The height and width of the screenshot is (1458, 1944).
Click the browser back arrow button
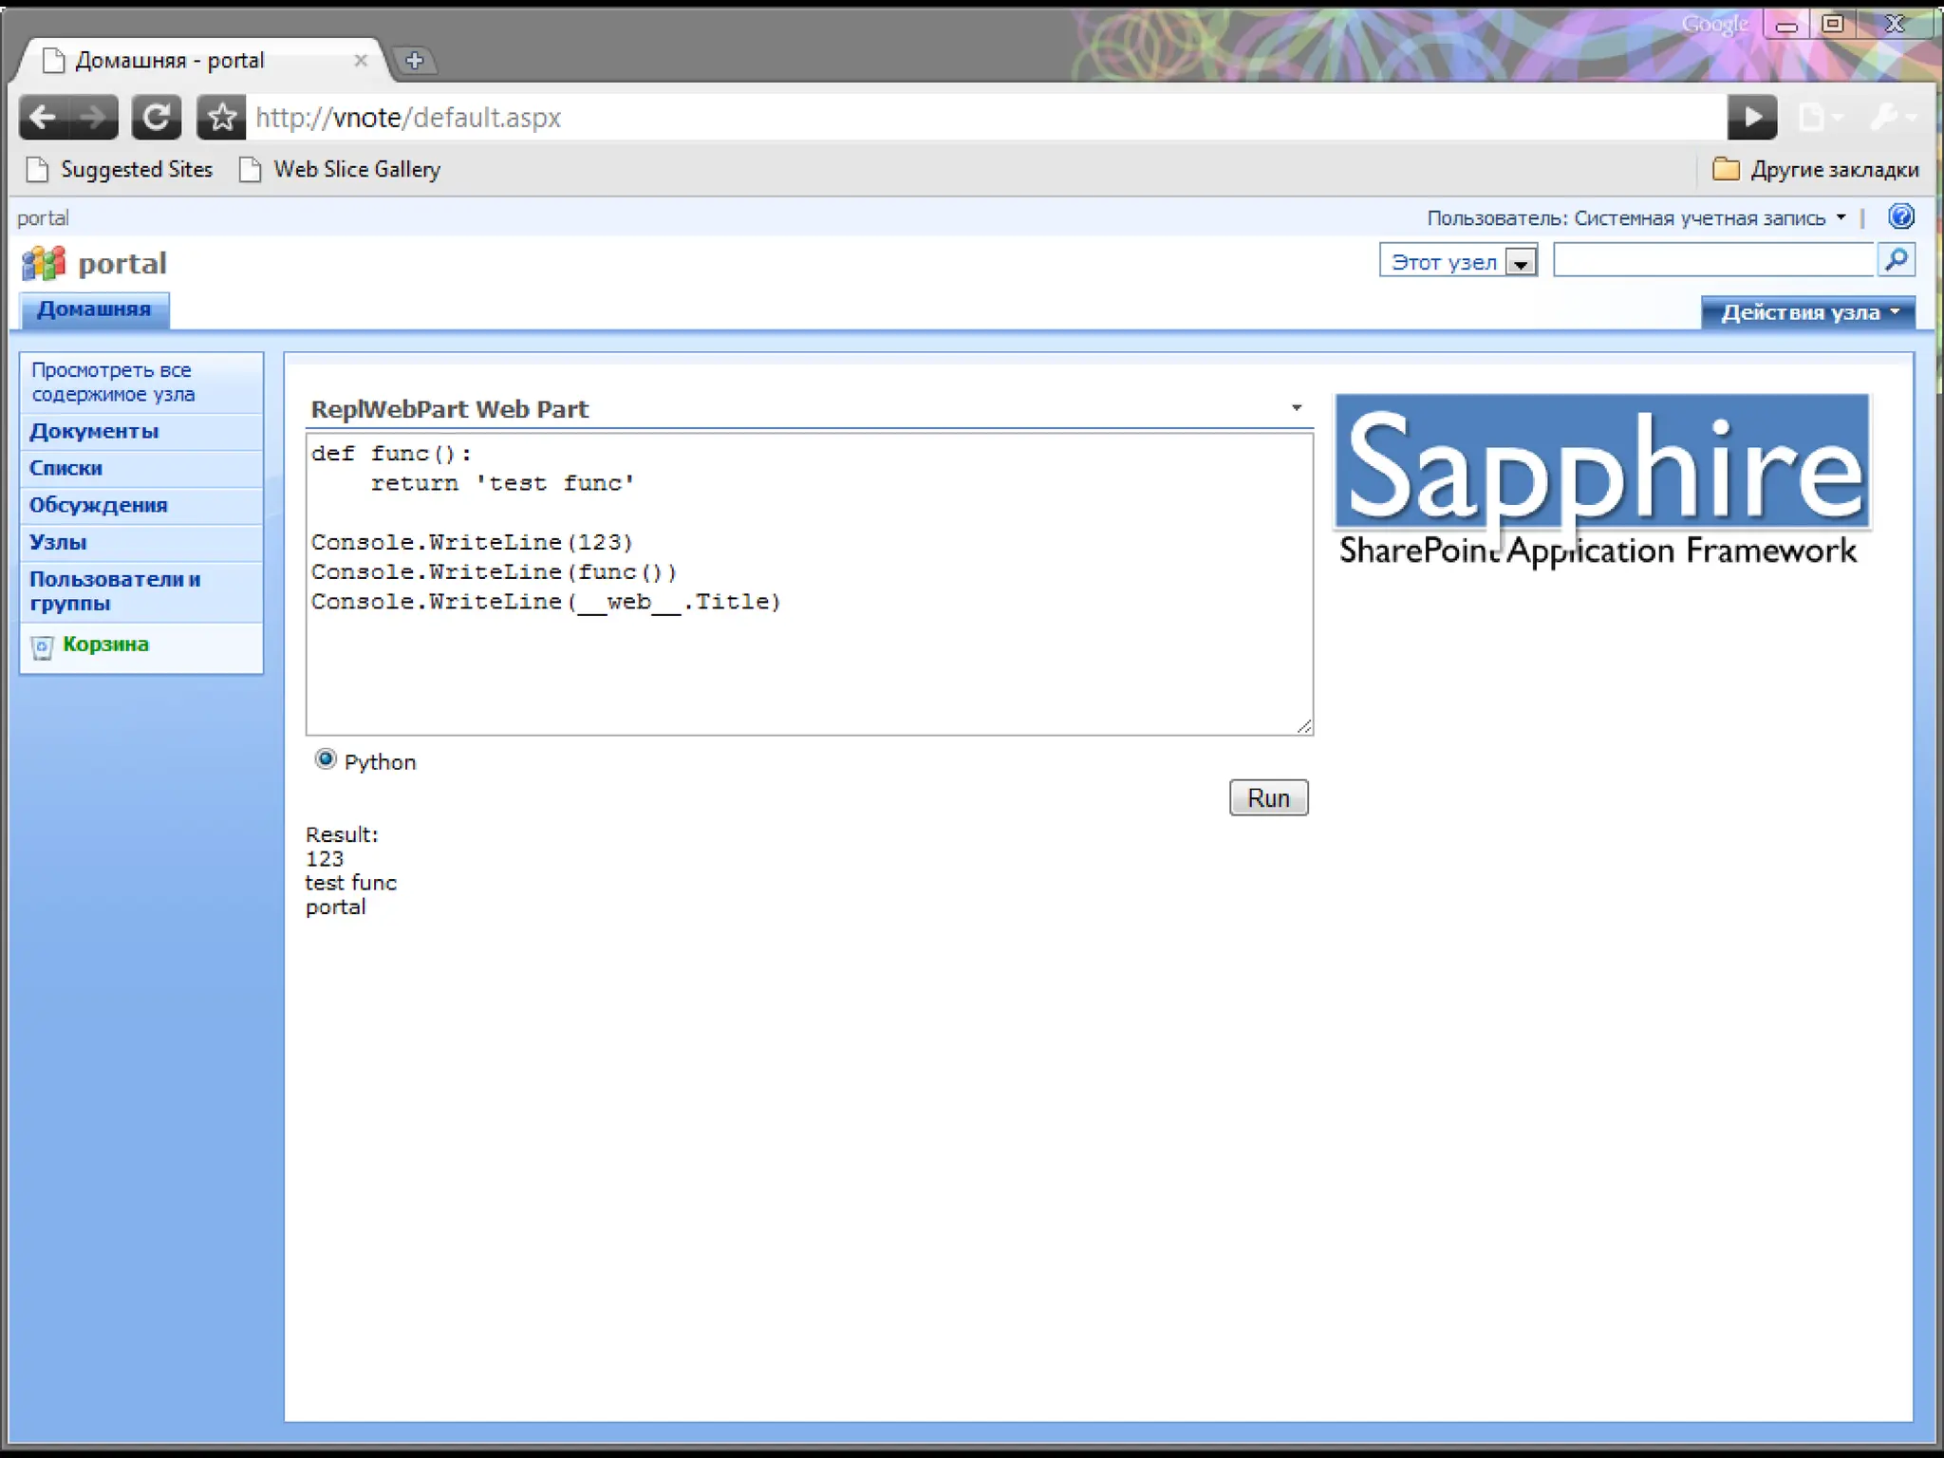coord(43,118)
